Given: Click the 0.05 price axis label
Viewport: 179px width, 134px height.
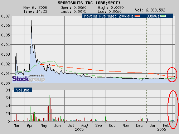Looking at the screenshot, I should (x=5, y=35).
